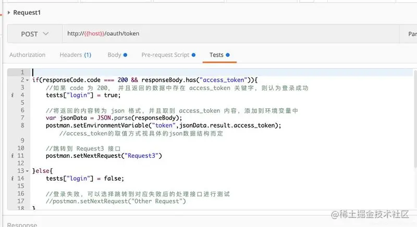This screenshot has width=417, height=227.
Task: Collapse the Request1 disclosure triangle
Action: [x=9, y=12]
